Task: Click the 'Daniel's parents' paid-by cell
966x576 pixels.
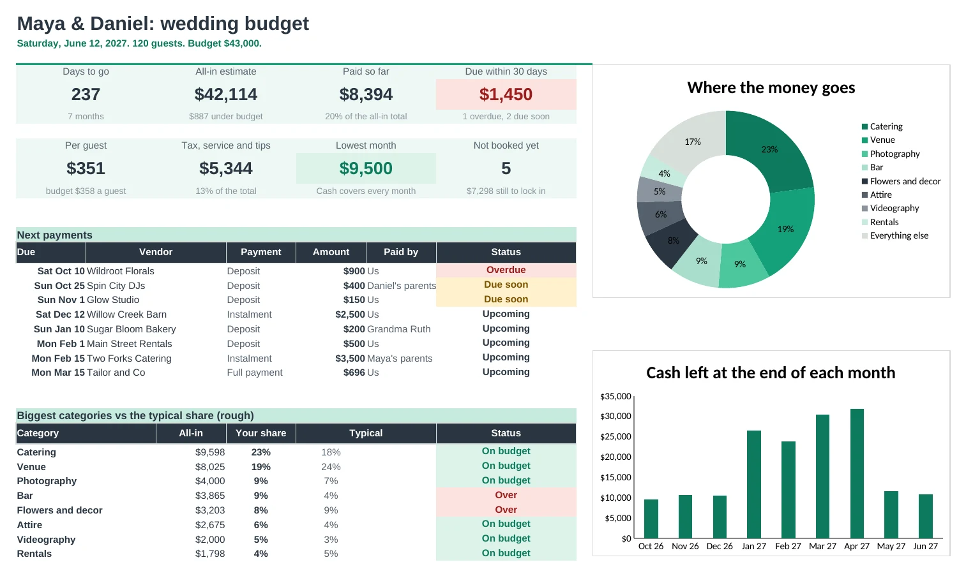Action: point(402,286)
